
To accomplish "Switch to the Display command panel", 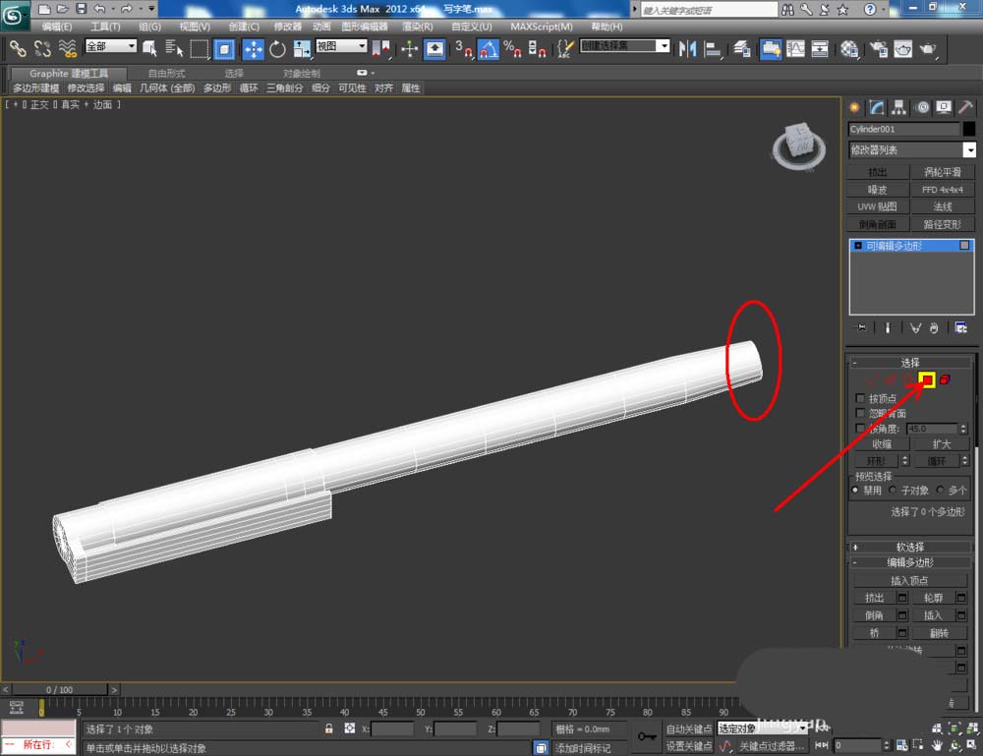I will point(944,107).
